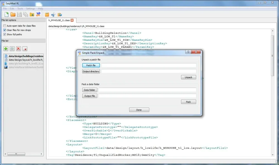Enable Auto-open tabs for class files

4,26
